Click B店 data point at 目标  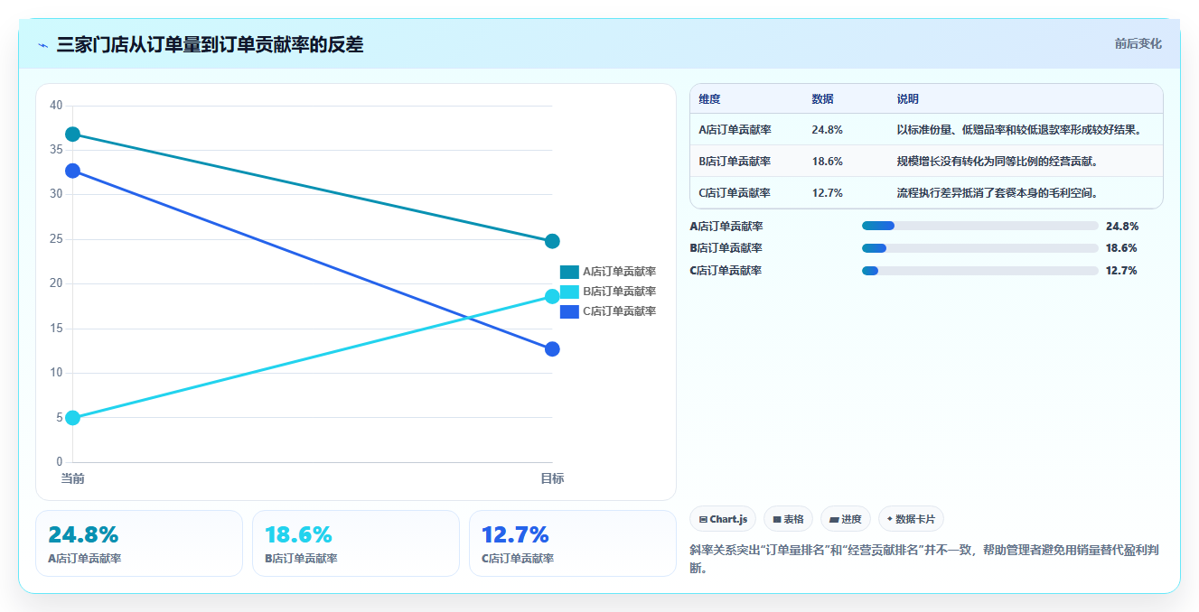pyautogui.click(x=552, y=297)
